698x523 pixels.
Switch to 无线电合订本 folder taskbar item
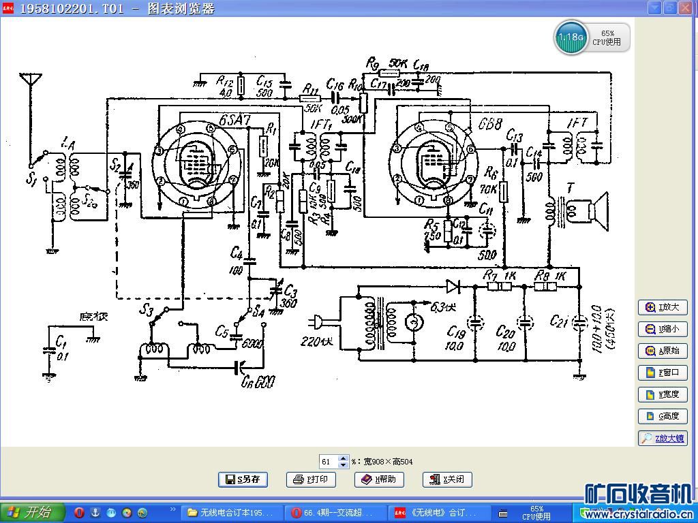click(228, 513)
